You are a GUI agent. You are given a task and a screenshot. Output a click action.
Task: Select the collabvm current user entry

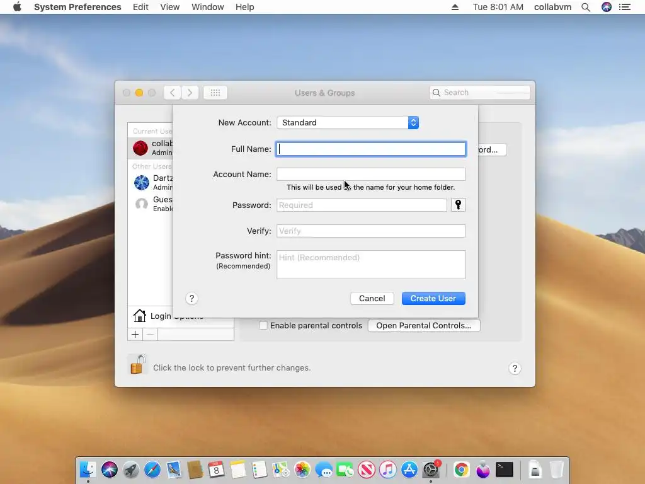coord(151,147)
